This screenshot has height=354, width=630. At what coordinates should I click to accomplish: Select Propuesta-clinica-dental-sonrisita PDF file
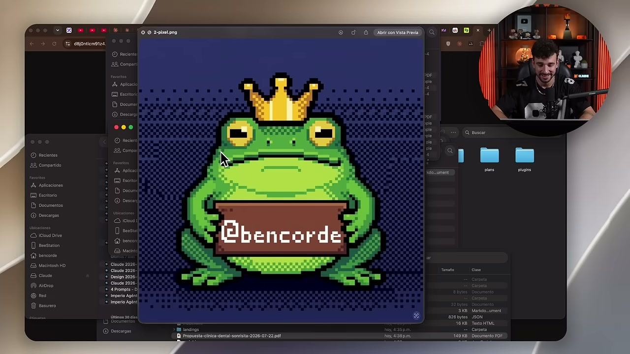(x=232, y=336)
